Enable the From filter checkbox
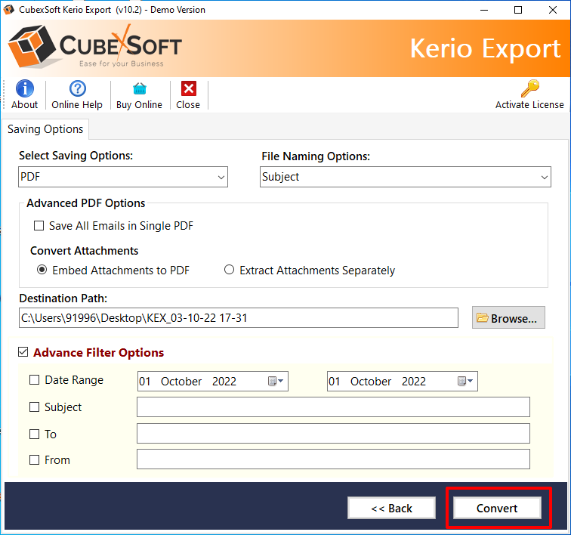 34,460
